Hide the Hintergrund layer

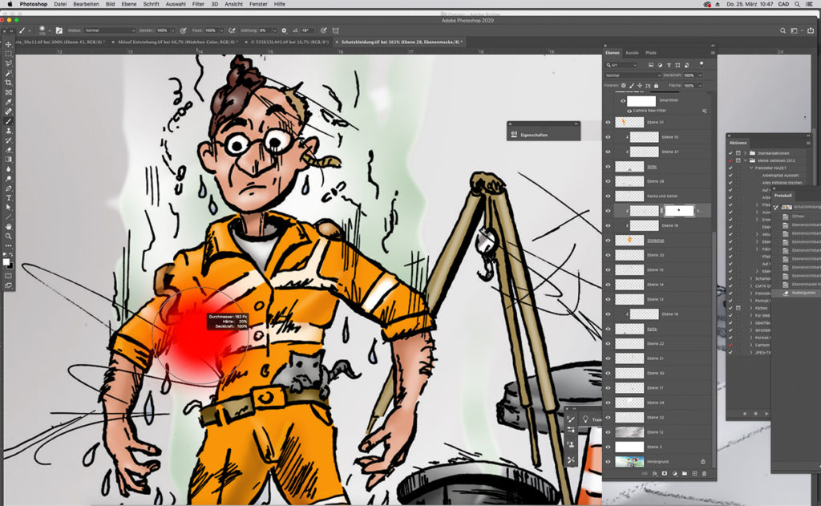click(608, 461)
